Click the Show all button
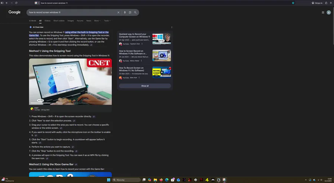 click(145, 86)
